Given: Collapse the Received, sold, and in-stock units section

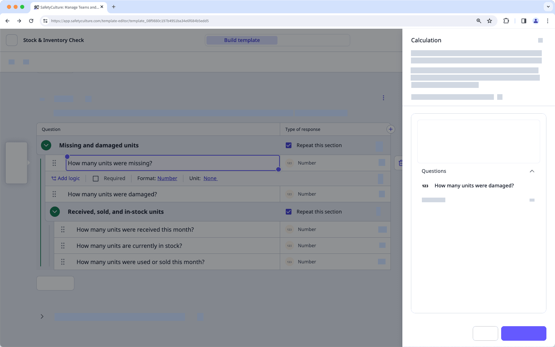Looking at the screenshot, I should pos(55,212).
